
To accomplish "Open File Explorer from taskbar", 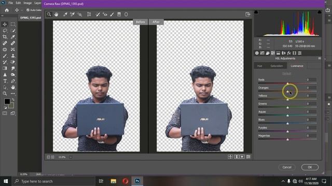I will click(114, 181).
